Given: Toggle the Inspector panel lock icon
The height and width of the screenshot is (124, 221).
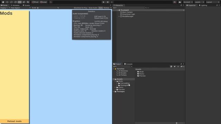Looking at the screenshot, I should tap(217, 6).
